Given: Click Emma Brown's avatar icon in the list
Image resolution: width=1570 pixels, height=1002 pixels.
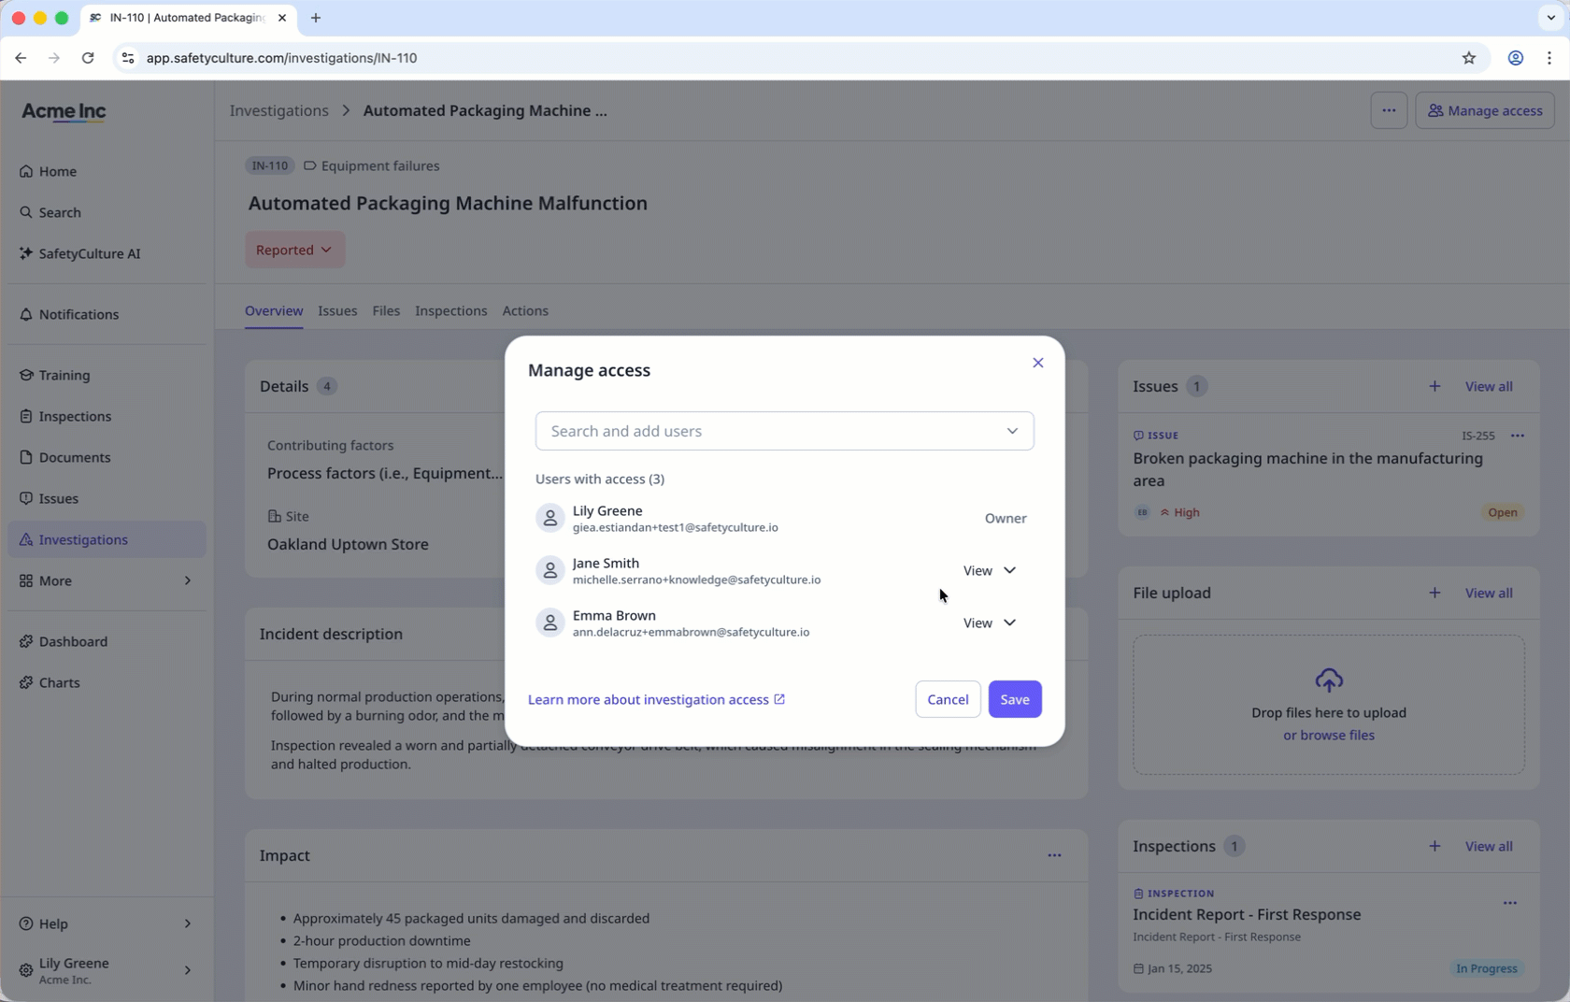Looking at the screenshot, I should point(550,623).
